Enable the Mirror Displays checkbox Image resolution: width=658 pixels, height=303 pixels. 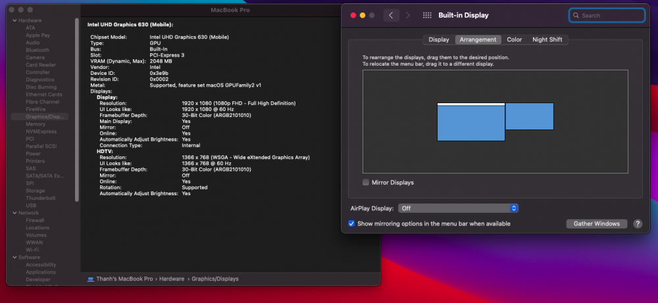pos(366,182)
